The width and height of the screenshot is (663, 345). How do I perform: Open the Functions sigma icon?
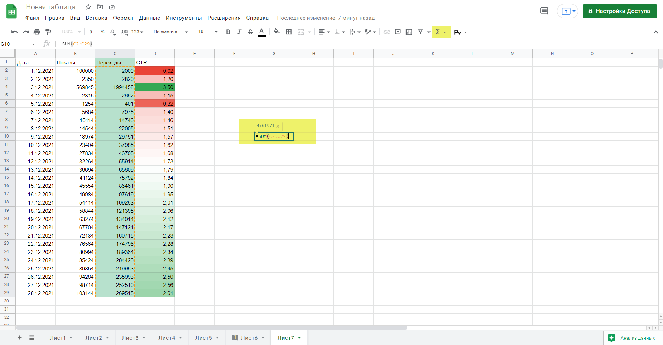click(438, 32)
